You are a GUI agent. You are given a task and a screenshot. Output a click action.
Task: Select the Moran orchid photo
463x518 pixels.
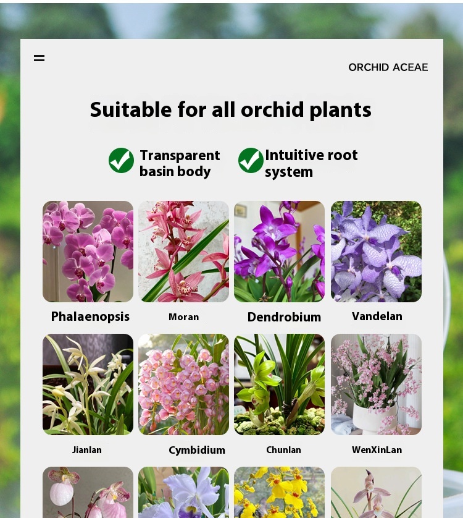pyautogui.click(x=183, y=252)
